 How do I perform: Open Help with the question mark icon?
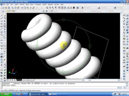[x=78, y=8]
